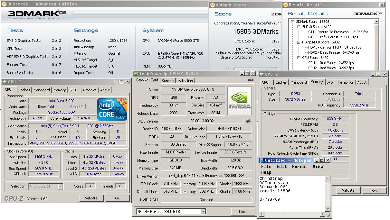Viewport: 390px width, 220px height.
Task: Click the Intel Core i7 inside logo
Action: coord(112,109)
